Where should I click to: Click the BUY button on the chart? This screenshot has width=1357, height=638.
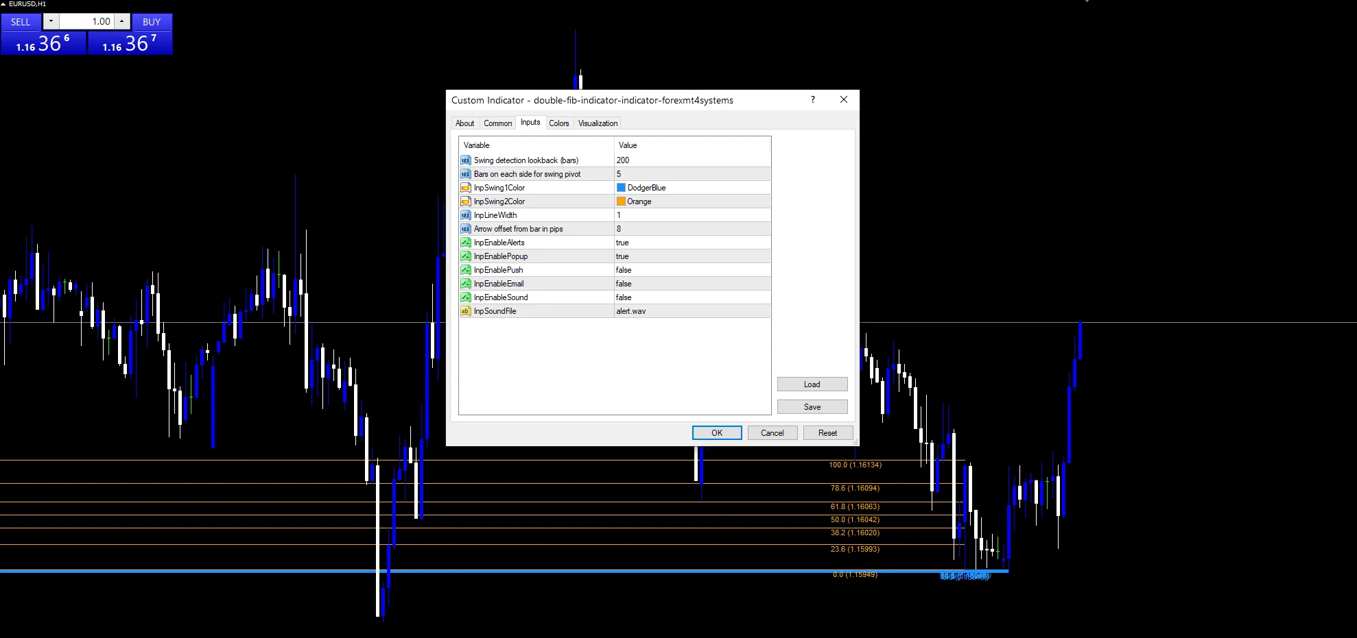152,22
